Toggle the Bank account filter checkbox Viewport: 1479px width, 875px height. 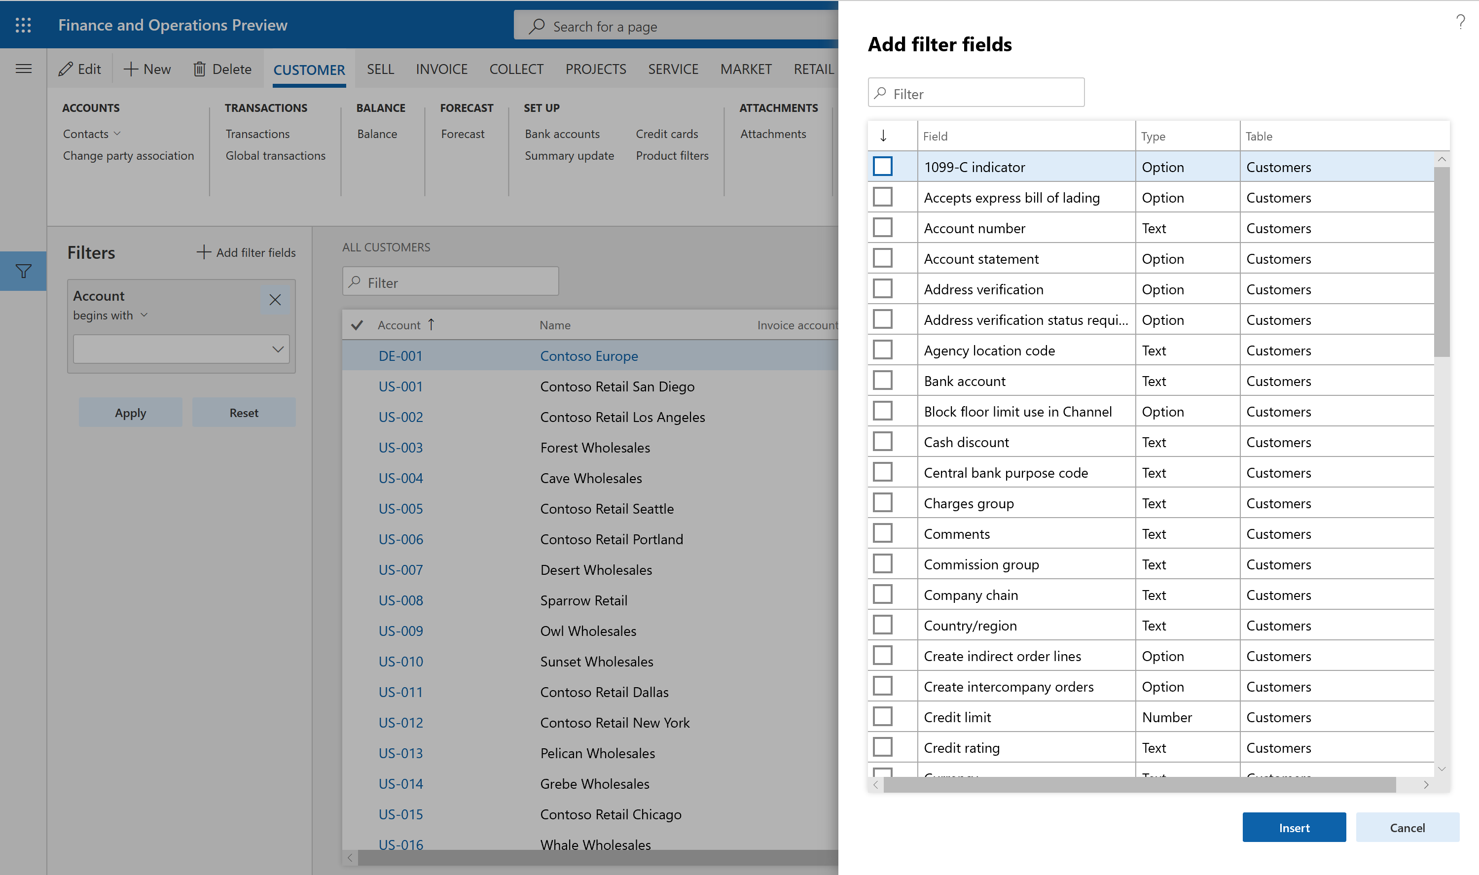point(883,380)
